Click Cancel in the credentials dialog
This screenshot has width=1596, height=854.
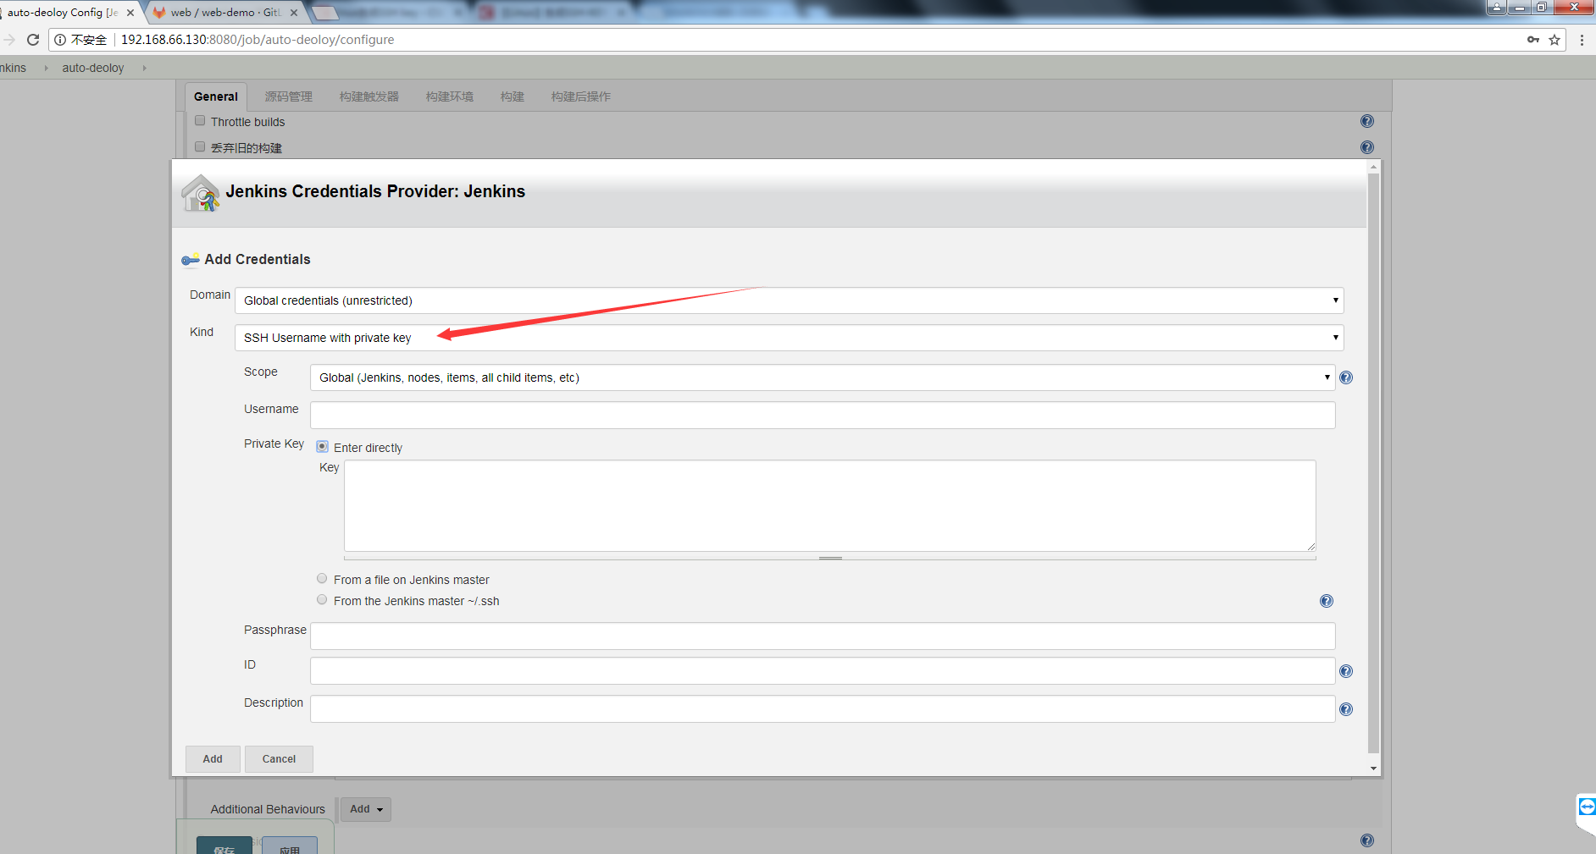279,759
